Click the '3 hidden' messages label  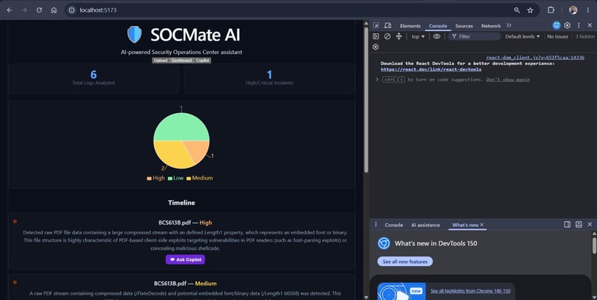pyautogui.click(x=585, y=36)
